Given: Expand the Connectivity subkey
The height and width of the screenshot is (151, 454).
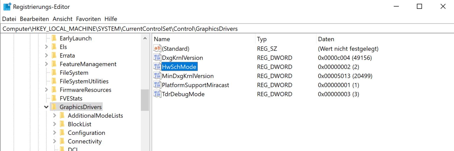Looking at the screenshot, I should (x=54, y=141).
